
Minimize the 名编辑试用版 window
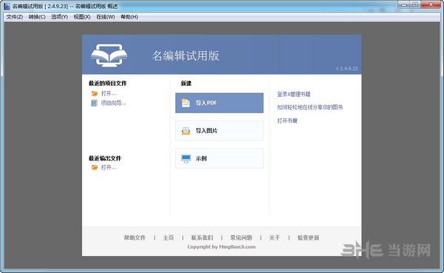coord(404,5)
